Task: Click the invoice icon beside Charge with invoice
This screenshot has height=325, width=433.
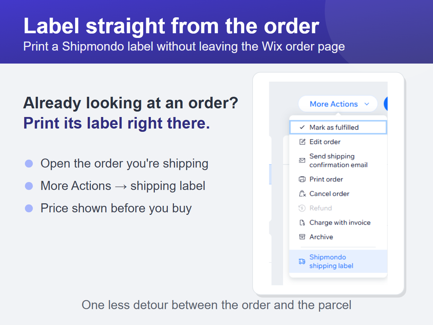Action: coord(302,223)
